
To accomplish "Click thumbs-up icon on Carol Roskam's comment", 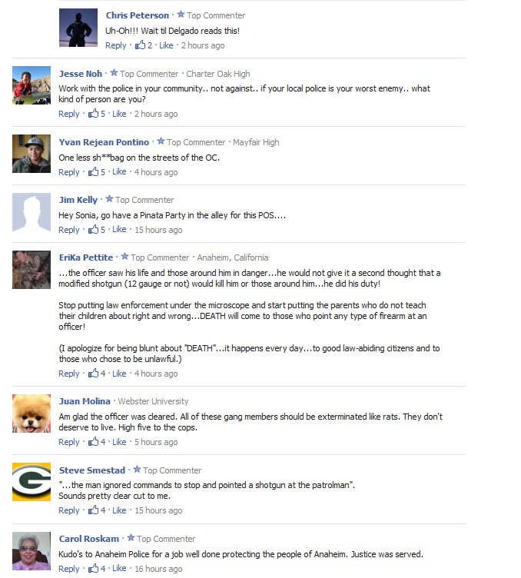I will pos(93,568).
